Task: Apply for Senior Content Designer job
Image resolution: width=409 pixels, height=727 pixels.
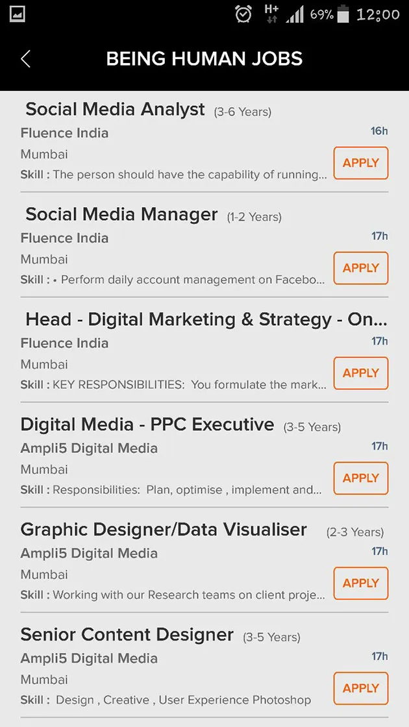Action: (361, 689)
